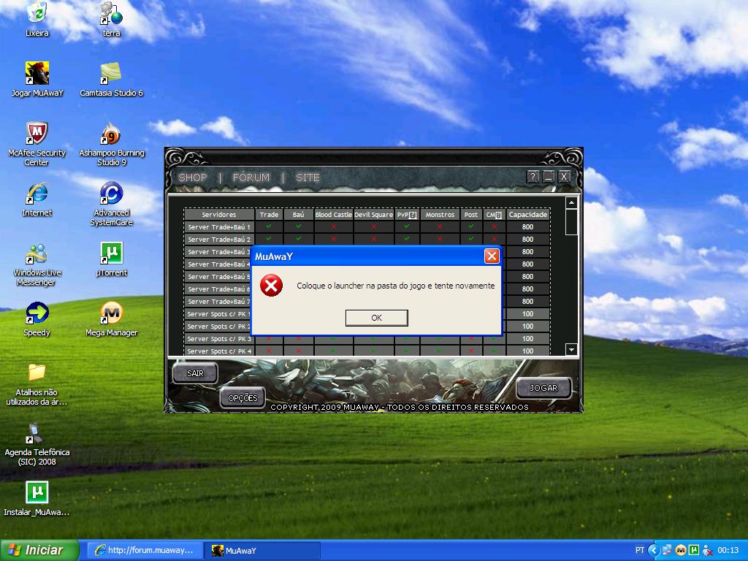Select the Speedy desktop icon
The image size is (748, 561).
37,319
